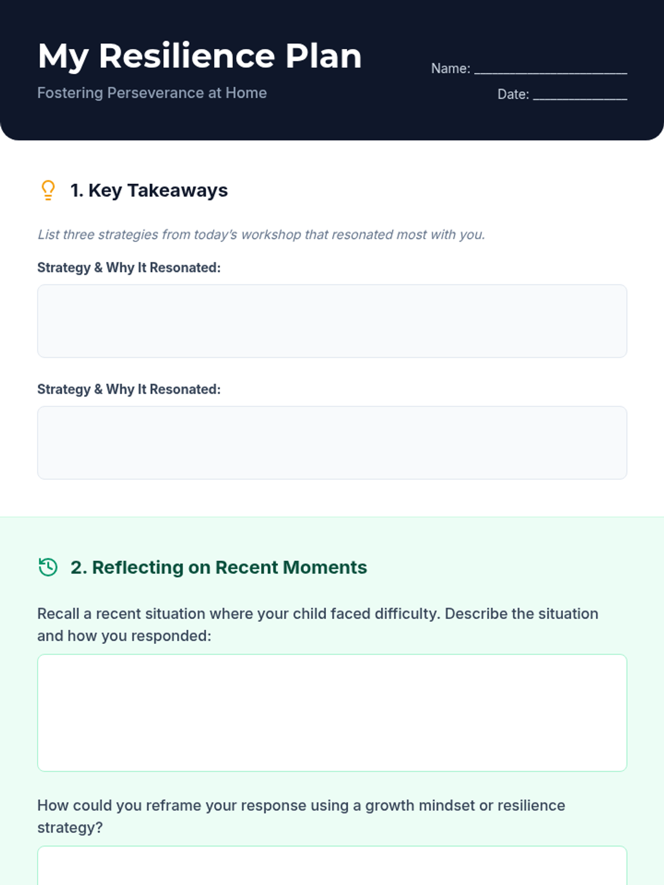This screenshot has height=885, width=664.
Task: Select the 2. Reflecting on Recent Moments heading
Action: click(219, 568)
